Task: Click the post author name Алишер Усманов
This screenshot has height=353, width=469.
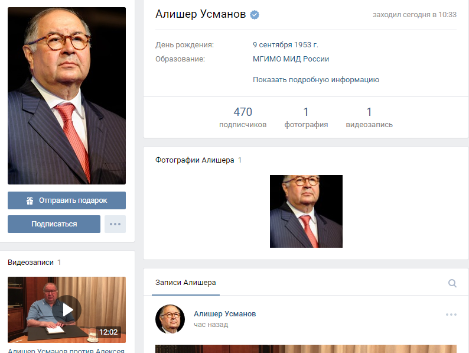Action: click(224, 314)
